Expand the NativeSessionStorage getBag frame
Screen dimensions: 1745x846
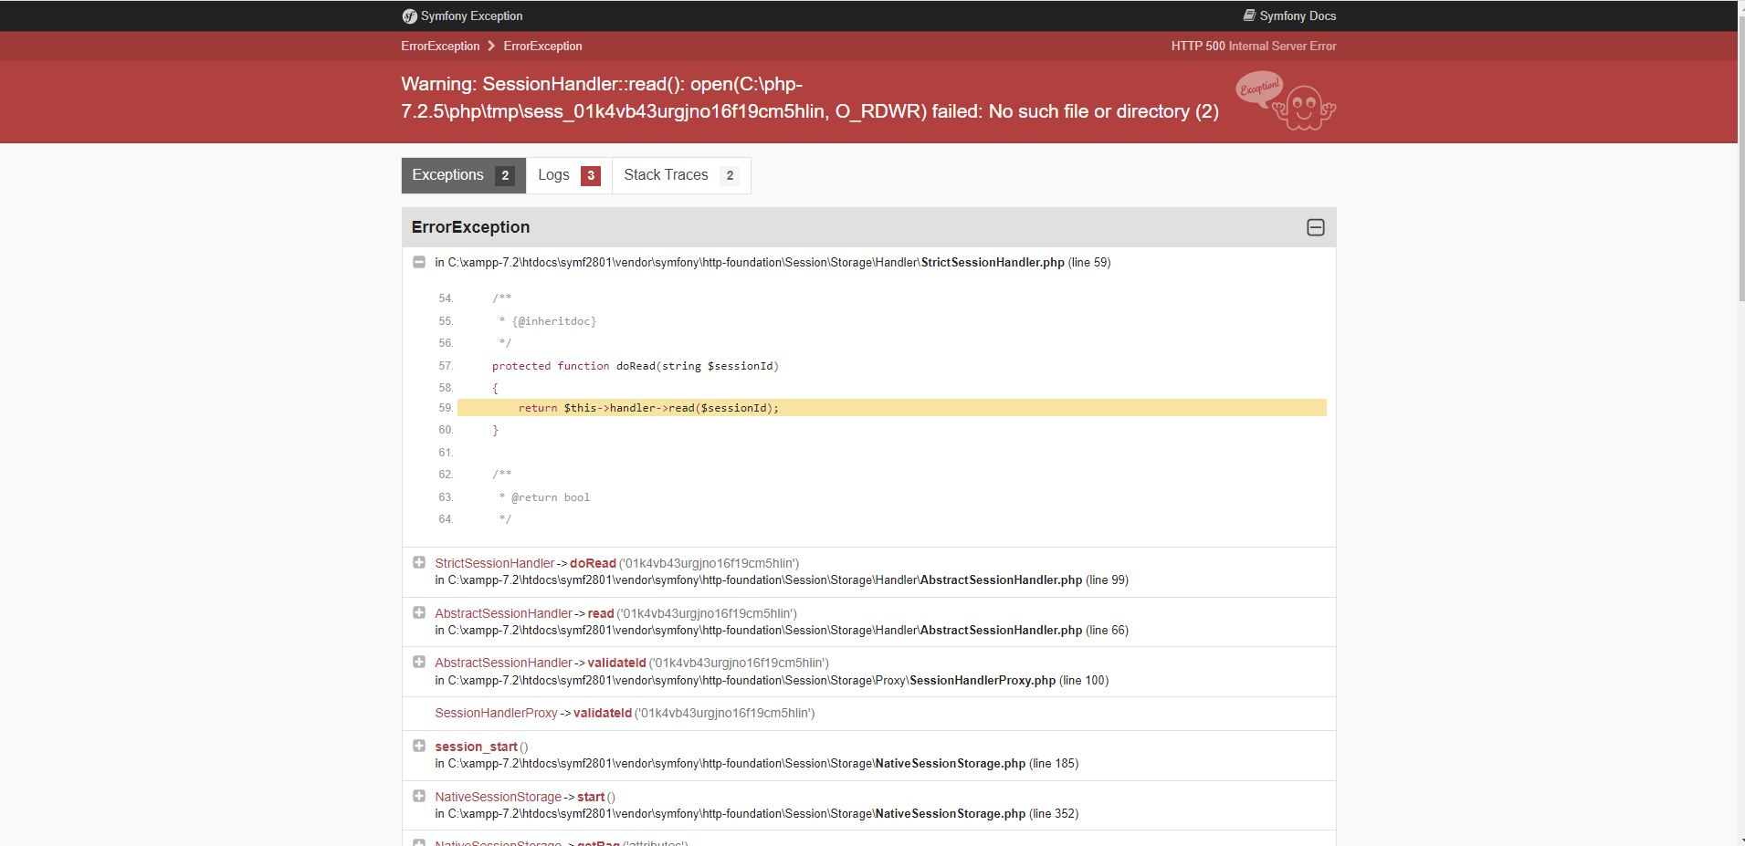point(419,841)
